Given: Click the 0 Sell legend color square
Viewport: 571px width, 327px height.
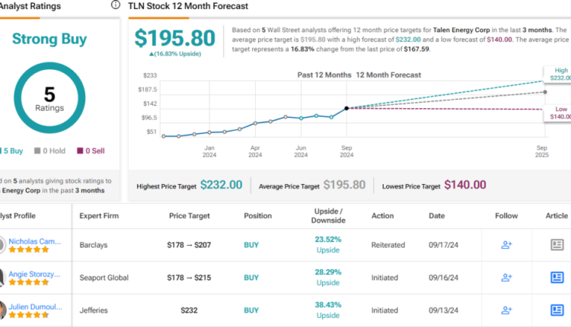Looking at the screenshot, I should tap(81, 150).
